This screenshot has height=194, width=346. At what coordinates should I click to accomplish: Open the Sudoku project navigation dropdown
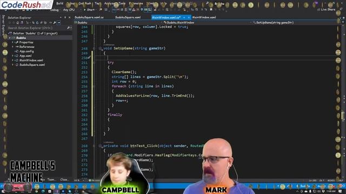click(119, 23)
